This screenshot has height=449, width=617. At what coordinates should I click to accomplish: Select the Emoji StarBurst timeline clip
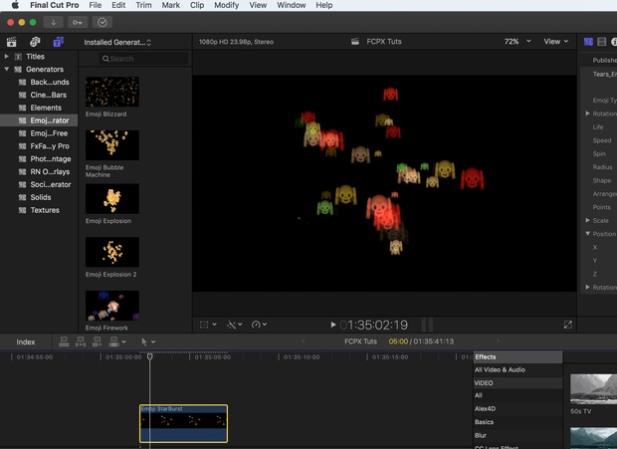(x=183, y=423)
